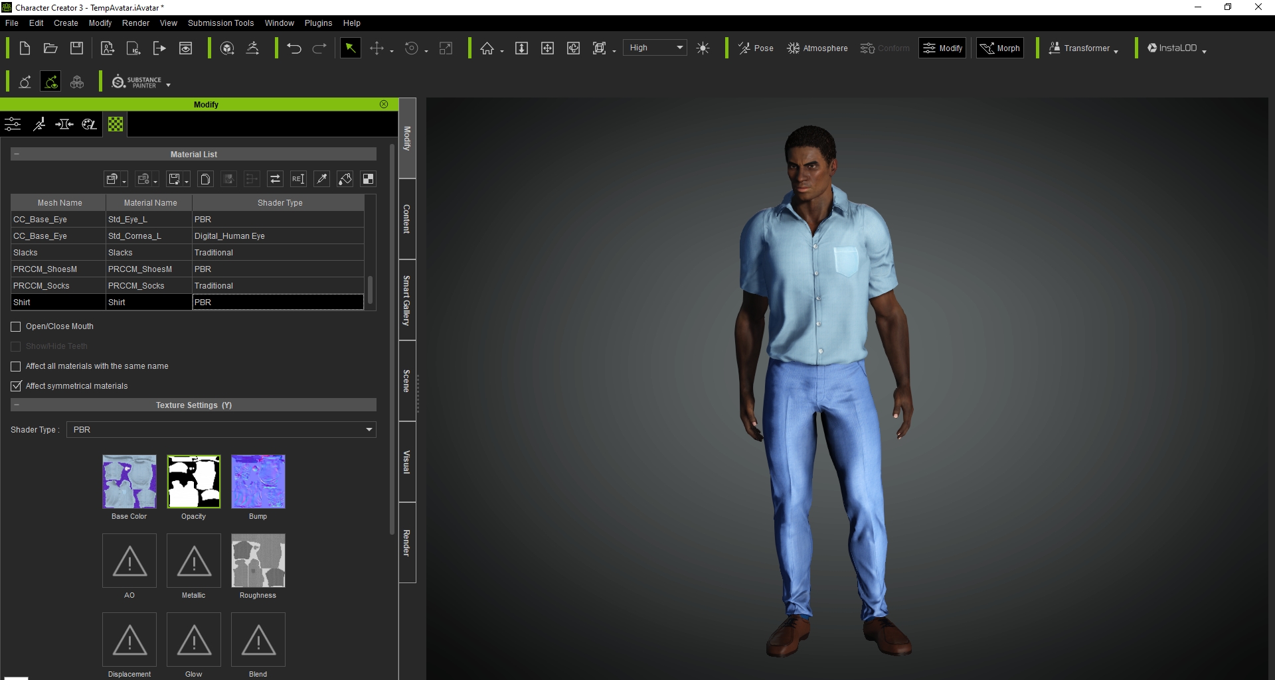Toggle the Pose mode button
Viewport: 1275px width, 680px height.
[756, 48]
